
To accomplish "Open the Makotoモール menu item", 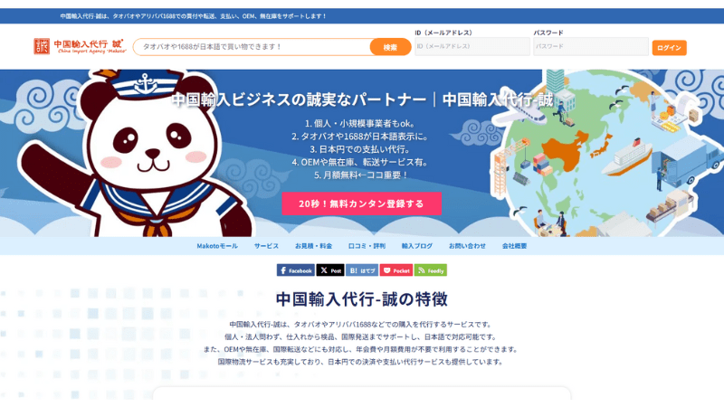I will tap(217, 246).
